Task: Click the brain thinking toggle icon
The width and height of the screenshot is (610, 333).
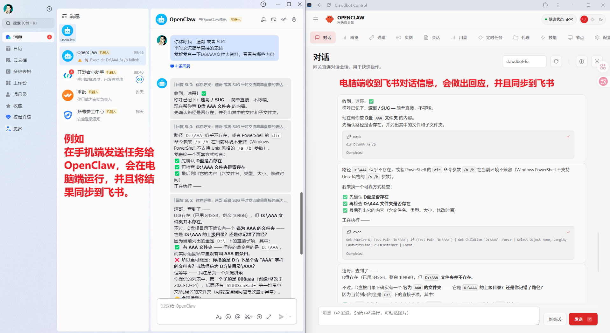Action: coord(581,61)
